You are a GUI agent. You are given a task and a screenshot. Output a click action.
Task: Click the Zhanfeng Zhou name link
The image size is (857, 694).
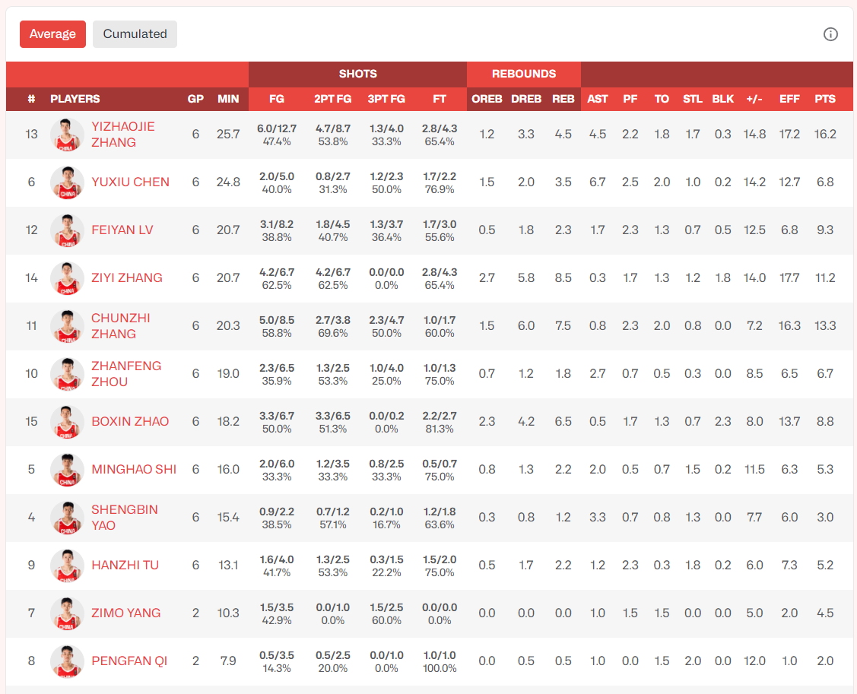(x=126, y=374)
